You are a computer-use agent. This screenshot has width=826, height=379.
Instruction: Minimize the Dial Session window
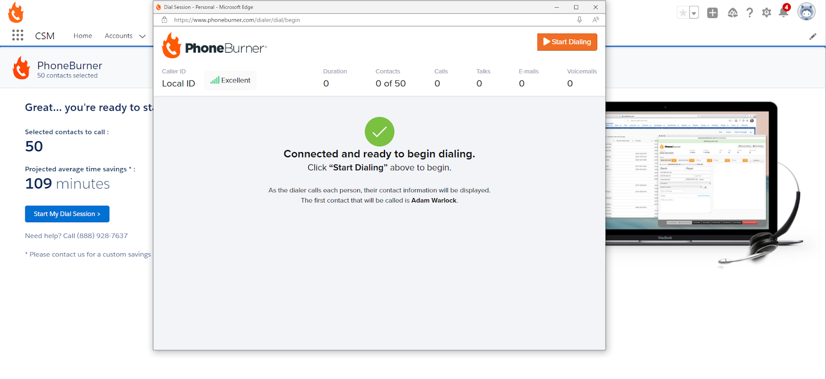tap(557, 7)
